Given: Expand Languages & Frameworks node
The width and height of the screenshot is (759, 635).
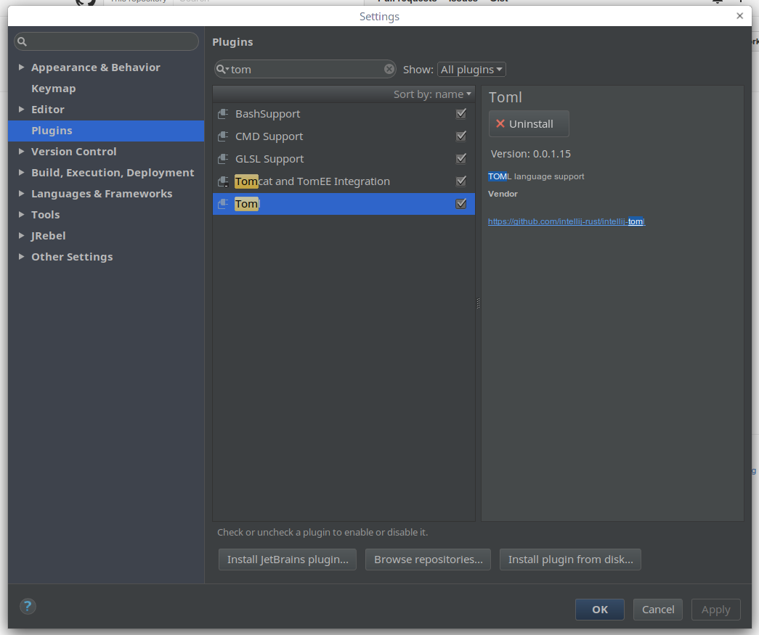Looking at the screenshot, I should point(21,194).
